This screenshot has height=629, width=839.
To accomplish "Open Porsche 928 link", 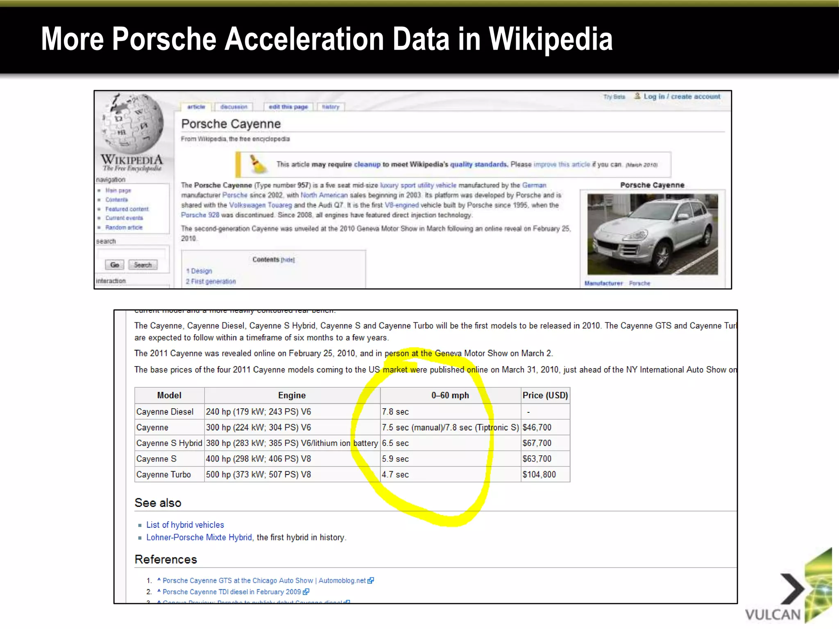I will coord(200,215).
